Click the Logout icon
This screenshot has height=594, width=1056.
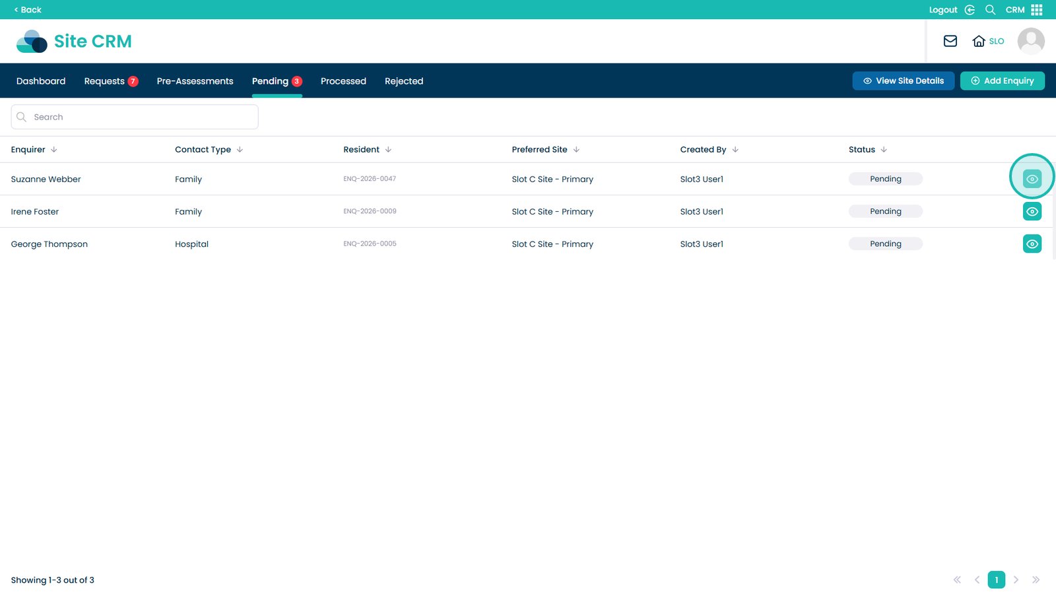click(970, 10)
